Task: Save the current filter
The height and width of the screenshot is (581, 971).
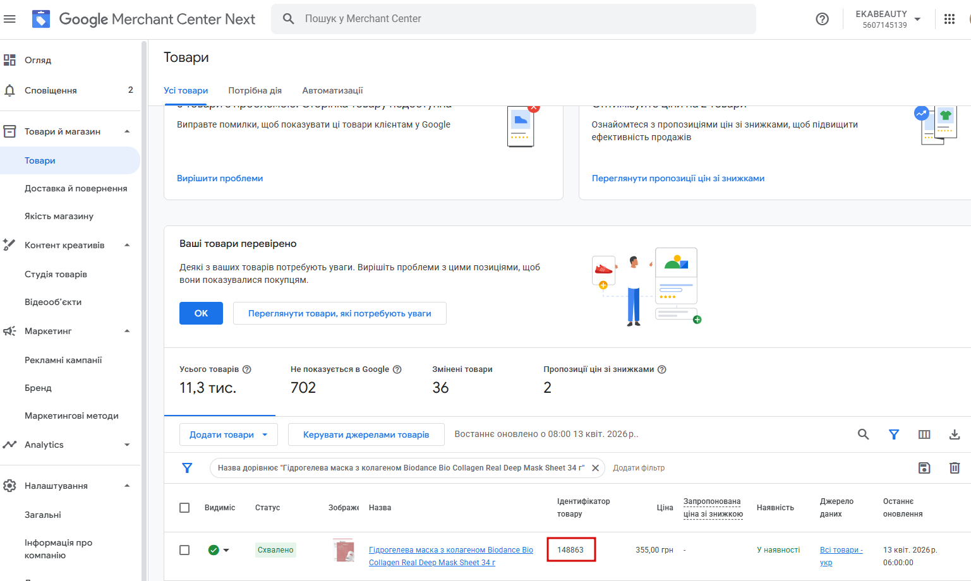Action: [x=924, y=468]
